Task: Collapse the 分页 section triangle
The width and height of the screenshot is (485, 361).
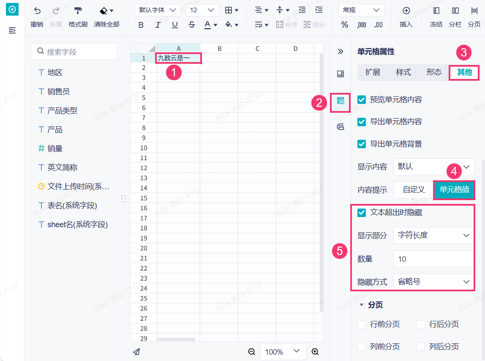Action: coord(361,305)
